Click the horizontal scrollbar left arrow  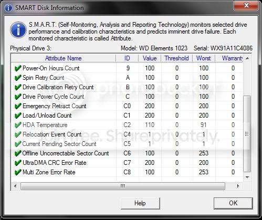point(15,186)
